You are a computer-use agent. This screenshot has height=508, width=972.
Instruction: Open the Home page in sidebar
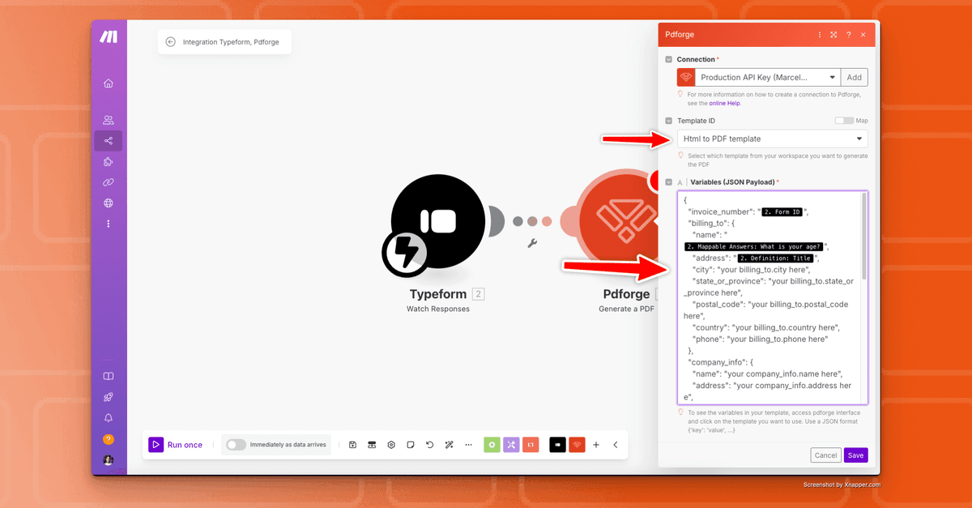[x=109, y=83]
